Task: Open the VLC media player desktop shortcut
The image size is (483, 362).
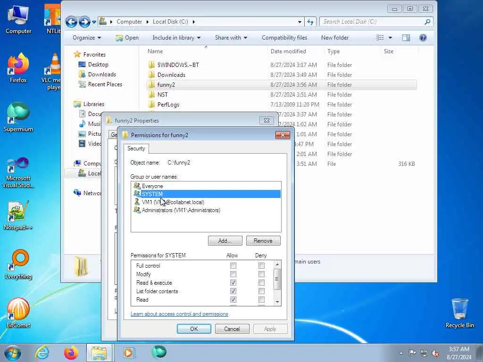Action: [x=52, y=72]
